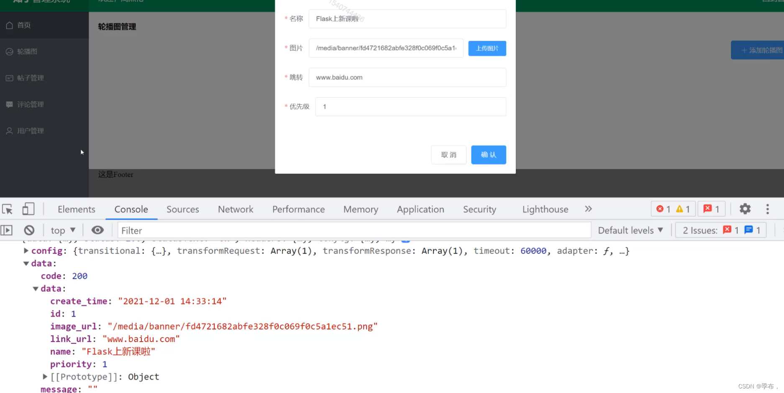The height and width of the screenshot is (393, 784).
Task: Open the Security tab
Action: click(x=479, y=209)
